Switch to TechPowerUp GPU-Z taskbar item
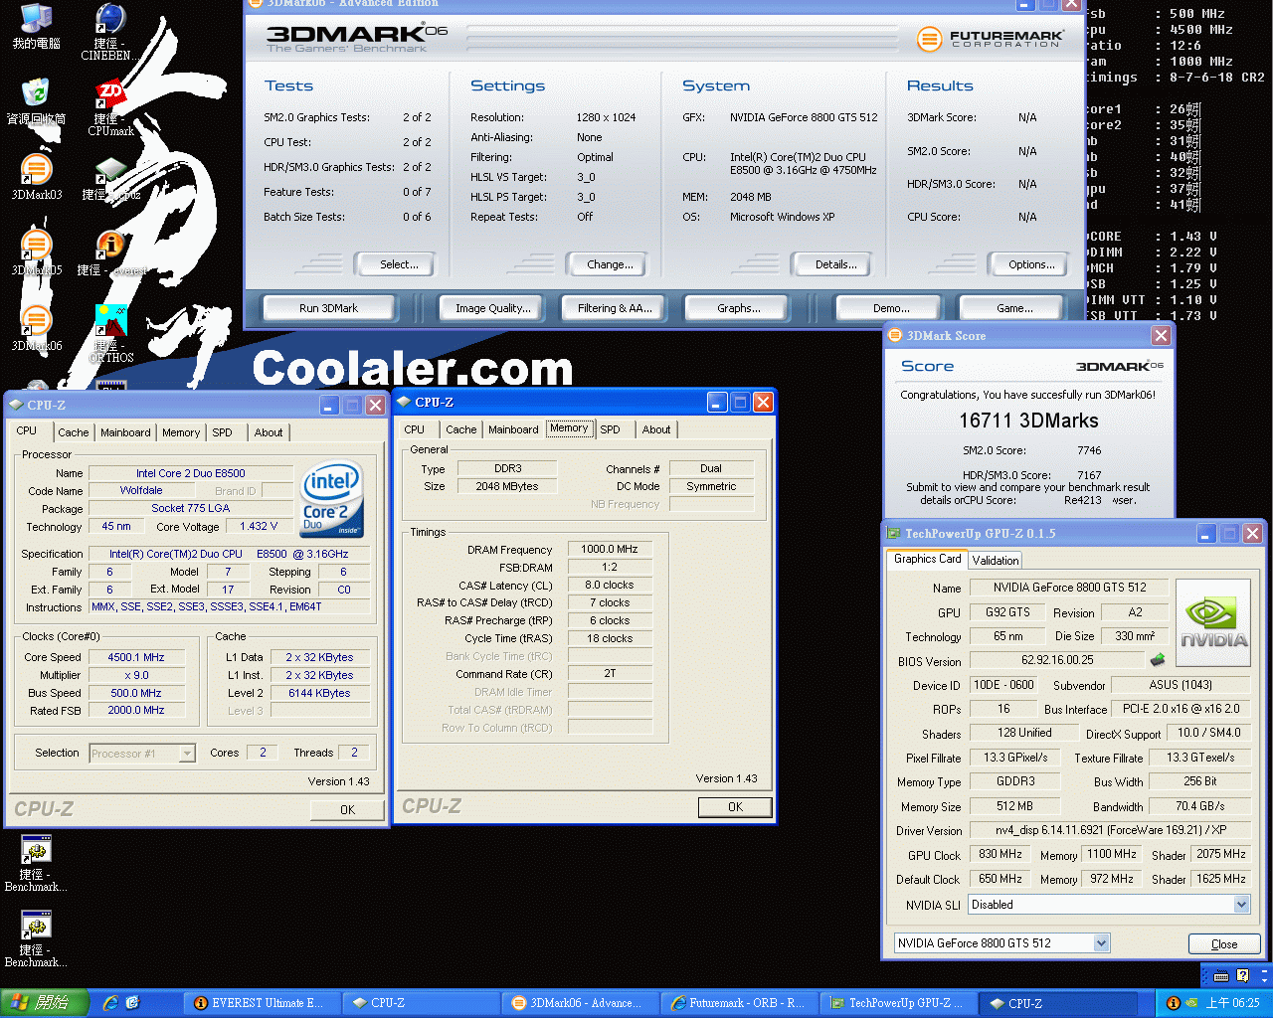 click(x=899, y=1003)
